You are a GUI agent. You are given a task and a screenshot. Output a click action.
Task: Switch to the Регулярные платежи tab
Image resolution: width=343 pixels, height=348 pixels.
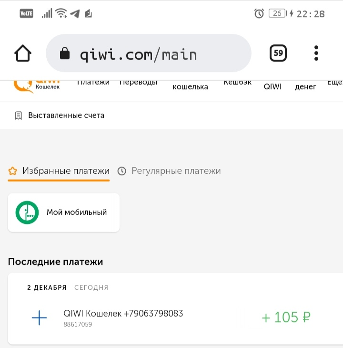click(169, 171)
